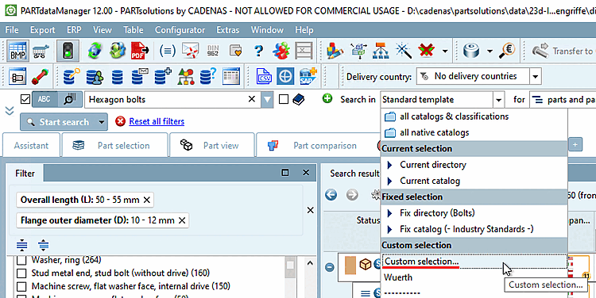The height and width of the screenshot is (298, 596).
Task: Click the BMP table export icon
Action: 17,51
